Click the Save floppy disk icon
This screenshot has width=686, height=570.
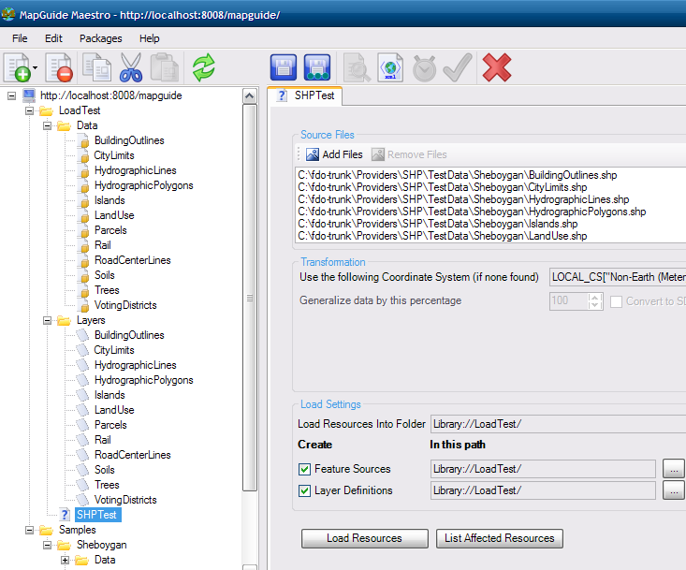pyautogui.click(x=284, y=67)
